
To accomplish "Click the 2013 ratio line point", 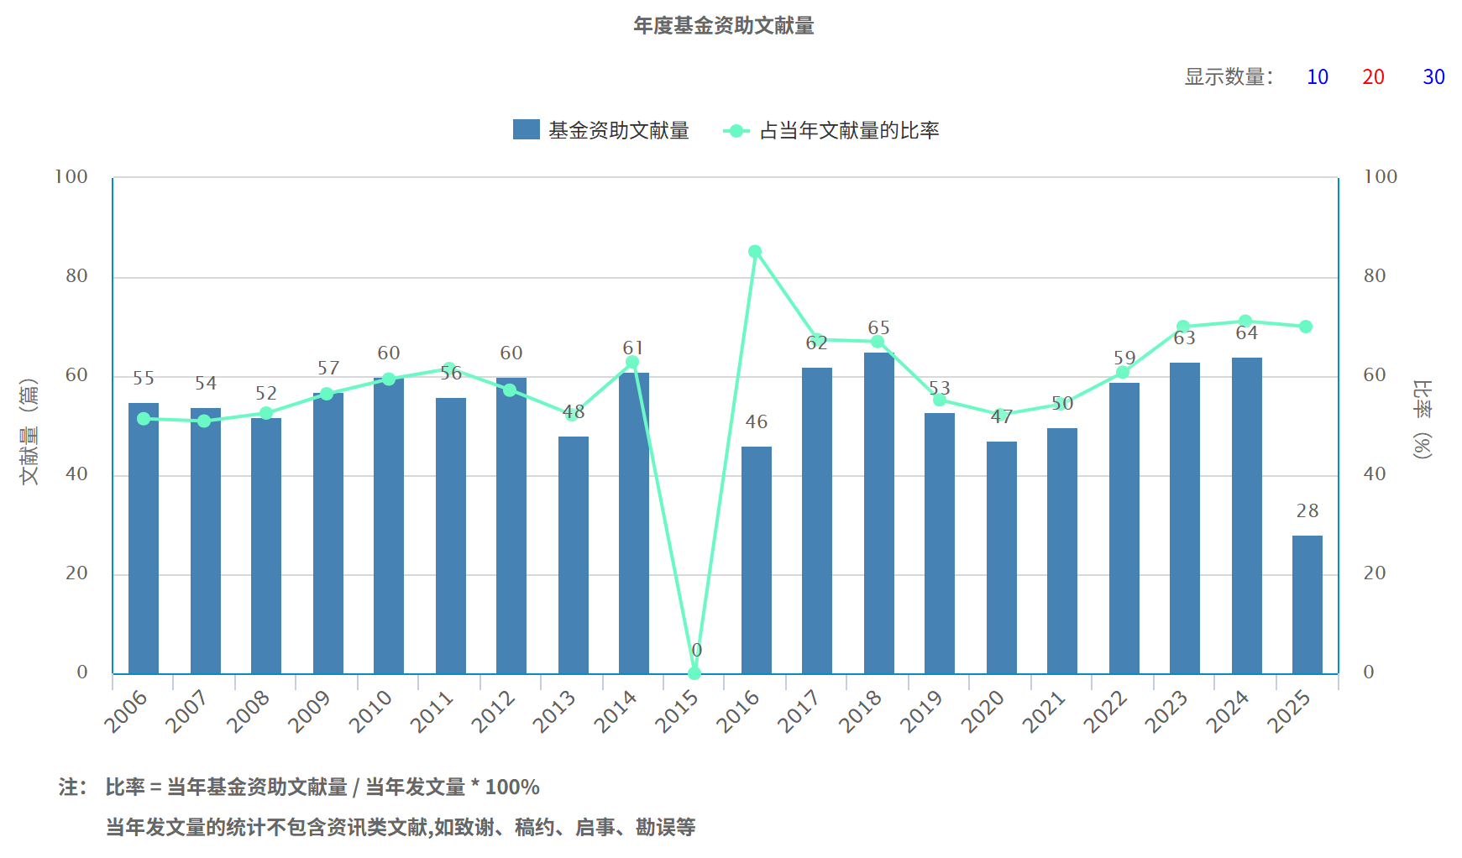I will coord(572,414).
